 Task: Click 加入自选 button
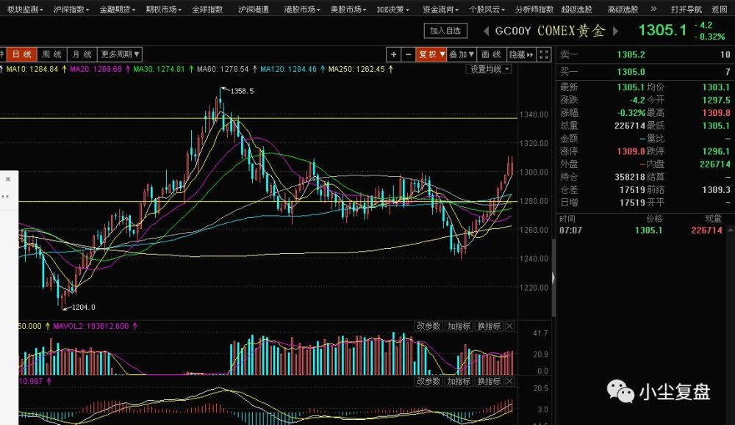(445, 31)
